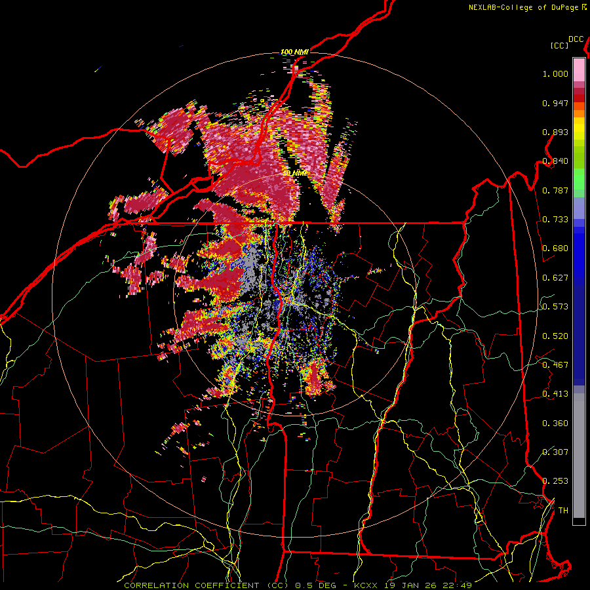
Task: Pick the orange swatch on the color bar
Action: 579,113
